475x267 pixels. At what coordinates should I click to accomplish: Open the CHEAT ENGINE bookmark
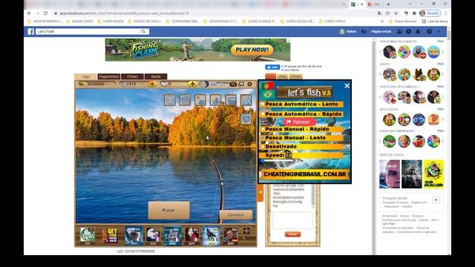coord(111,22)
